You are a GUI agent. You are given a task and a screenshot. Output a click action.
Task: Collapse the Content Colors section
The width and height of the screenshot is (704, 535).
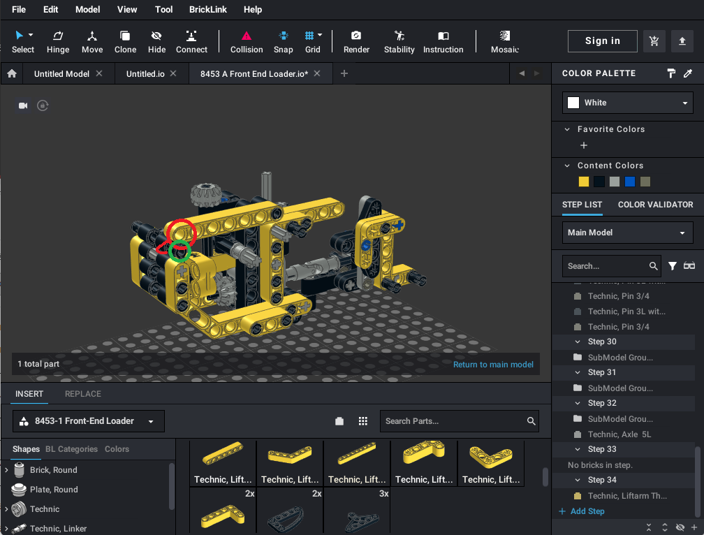click(x=567, y=166)
